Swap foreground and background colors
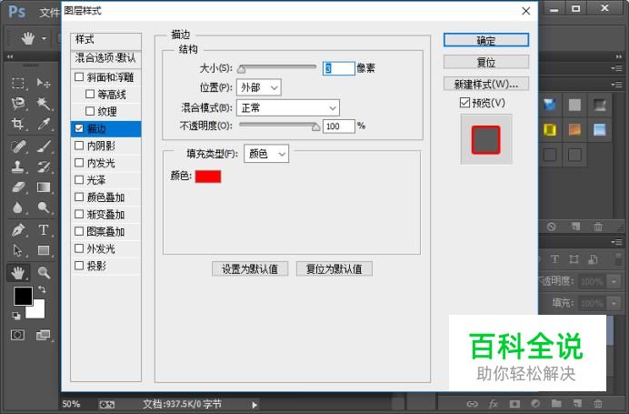629x414 pixels. pos(42,289)
